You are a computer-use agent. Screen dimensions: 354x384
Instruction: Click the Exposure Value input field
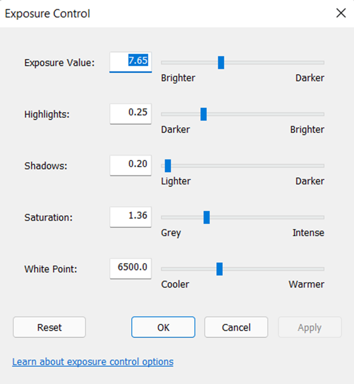[x=131, y=62]
